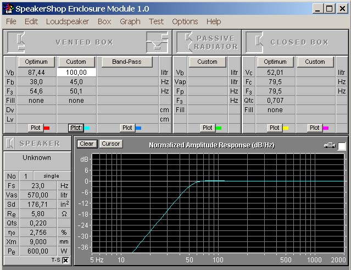
Task: Open the Edit menu
Action: [31, 21]
